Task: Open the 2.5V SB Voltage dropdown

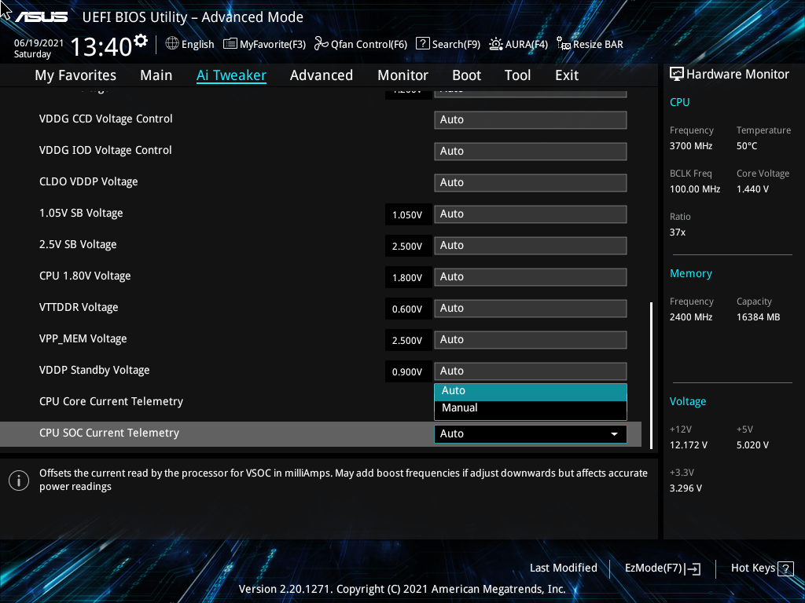Action: pos(530,245)
